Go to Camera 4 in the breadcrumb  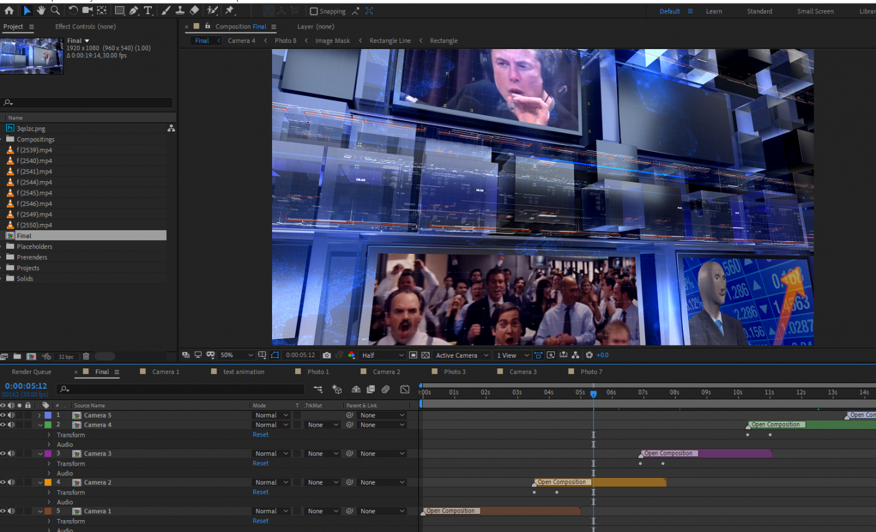point(241,41)
